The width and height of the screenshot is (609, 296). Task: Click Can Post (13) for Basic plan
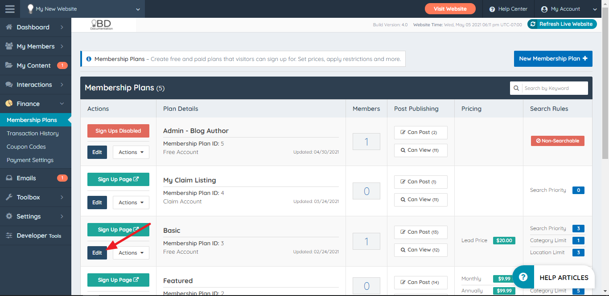[421, 232]
